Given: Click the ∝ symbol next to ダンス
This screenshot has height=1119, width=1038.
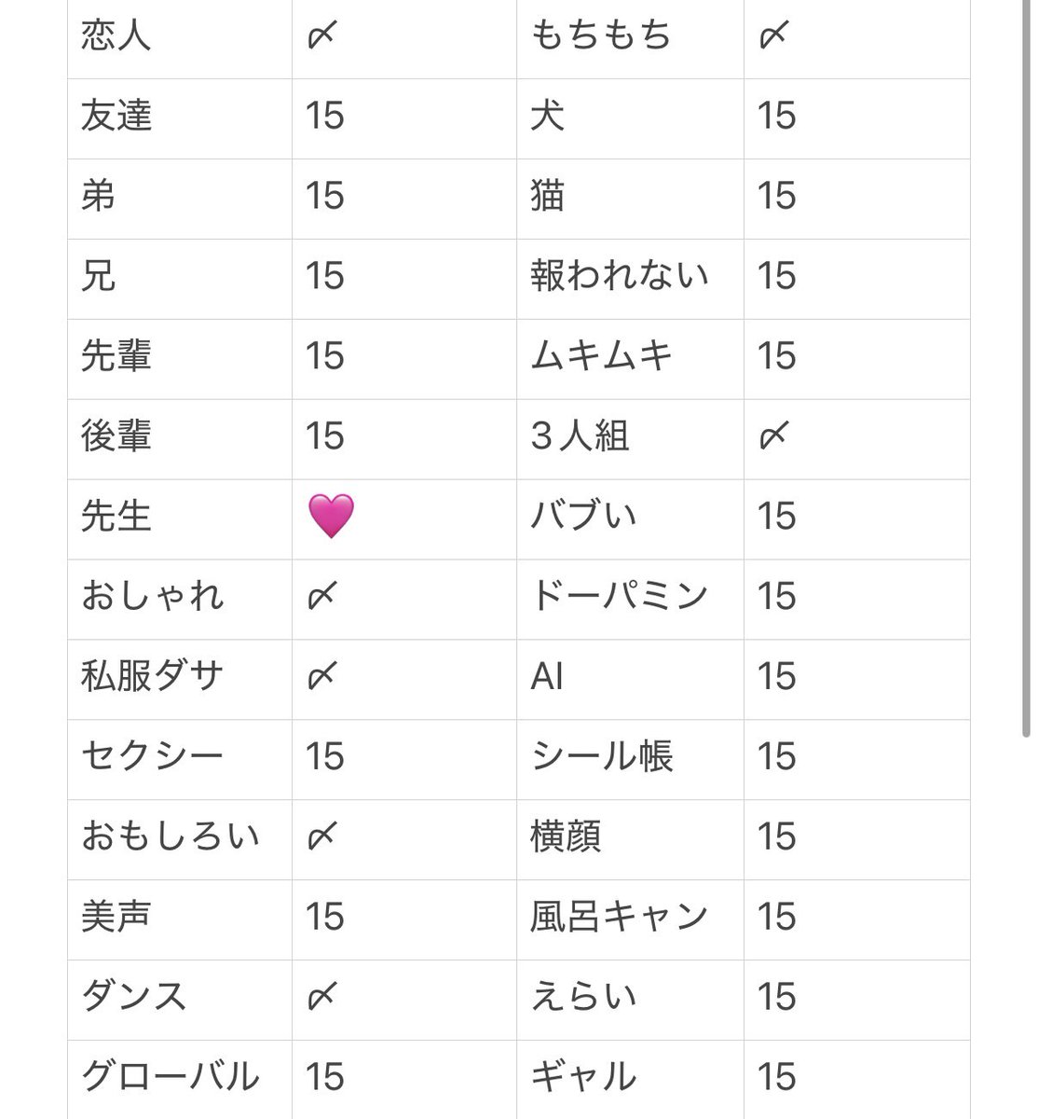Looking at the screenshot, I should [321, 997].
